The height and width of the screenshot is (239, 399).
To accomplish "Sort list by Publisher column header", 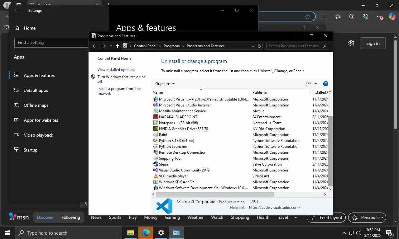I will (260, 92).
